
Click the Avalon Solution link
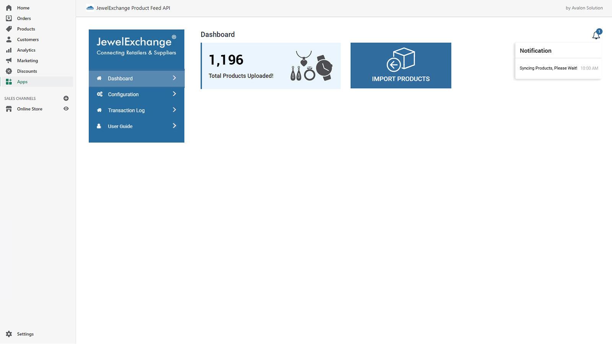click(584, 8)
